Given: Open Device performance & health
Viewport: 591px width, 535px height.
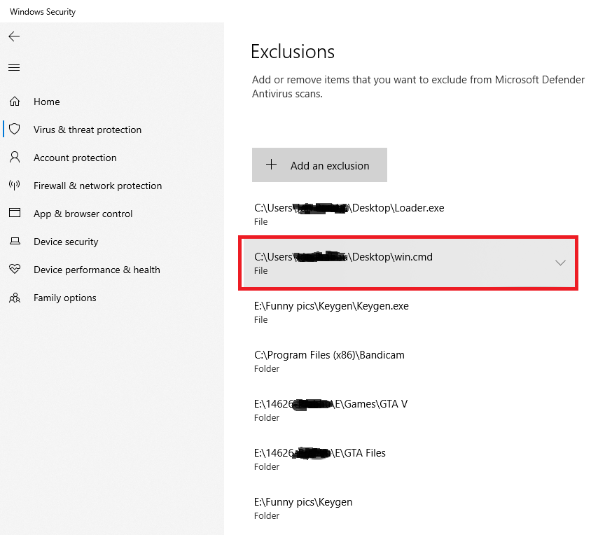Looking at the screenshot, I should [x=97, y=270].
